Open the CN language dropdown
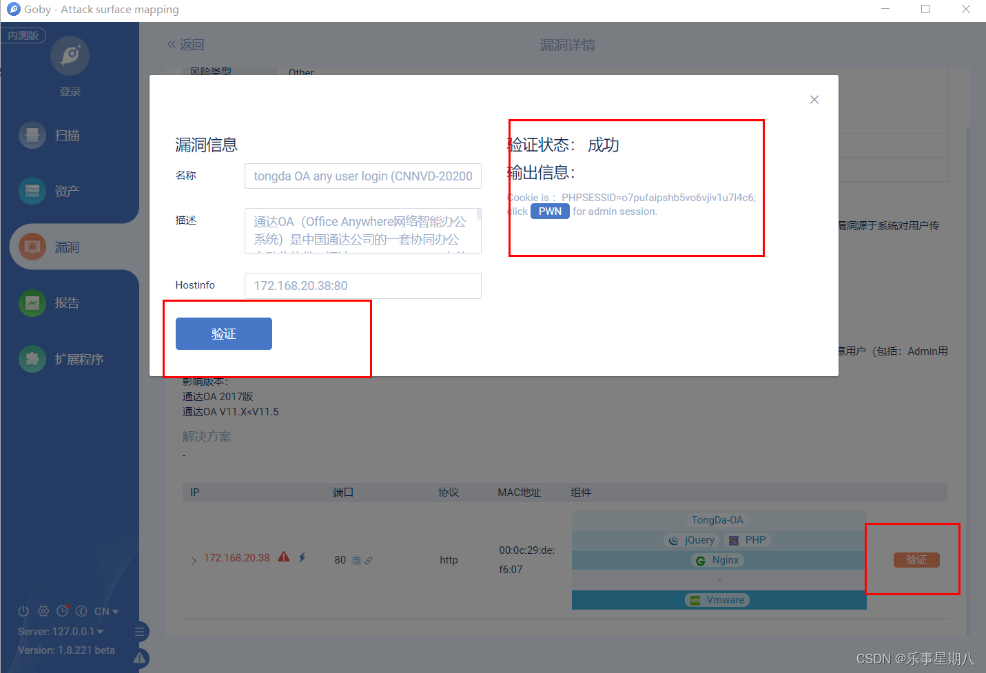The width and height of the screenshot is (986, 673). tap(107, 612)
